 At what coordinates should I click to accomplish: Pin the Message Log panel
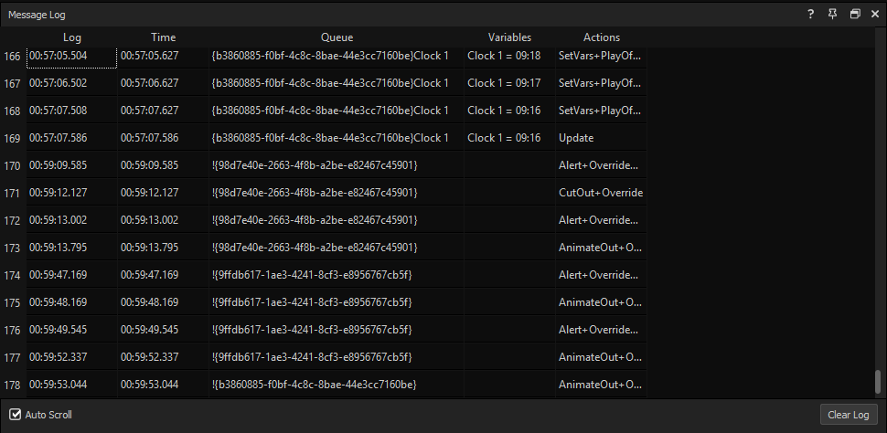(x=832, y=15)
